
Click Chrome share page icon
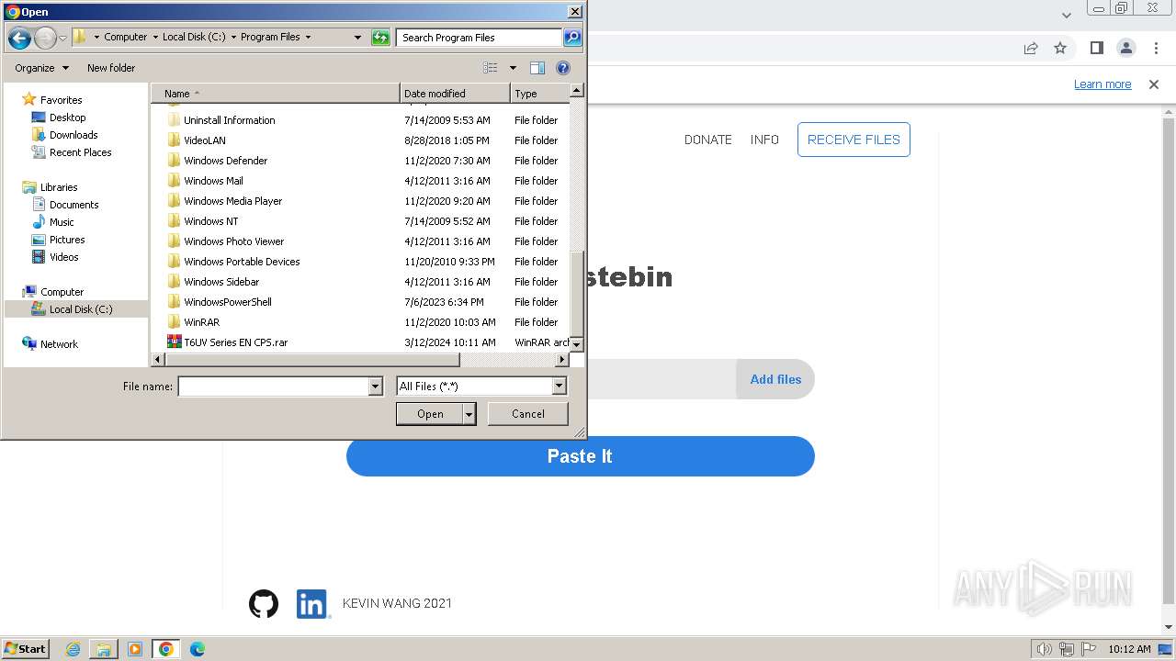point(1031,48)
